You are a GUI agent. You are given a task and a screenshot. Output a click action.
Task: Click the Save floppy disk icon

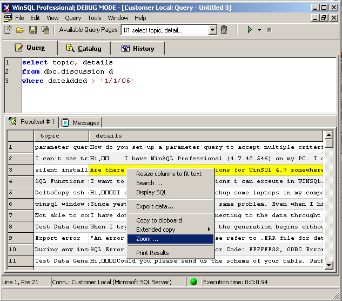coord(33,30)
